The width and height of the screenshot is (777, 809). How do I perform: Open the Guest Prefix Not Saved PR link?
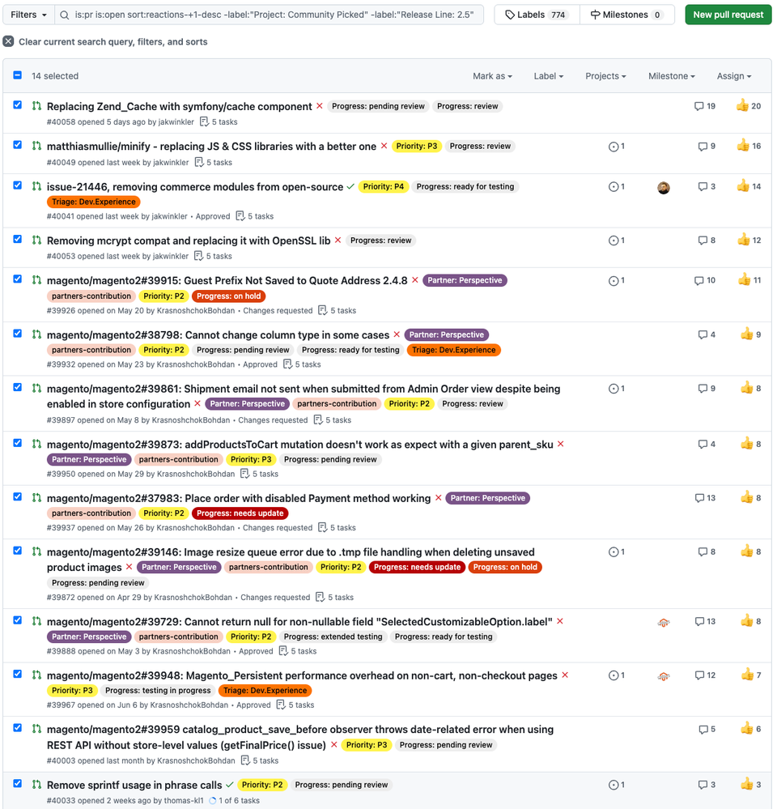227,281
